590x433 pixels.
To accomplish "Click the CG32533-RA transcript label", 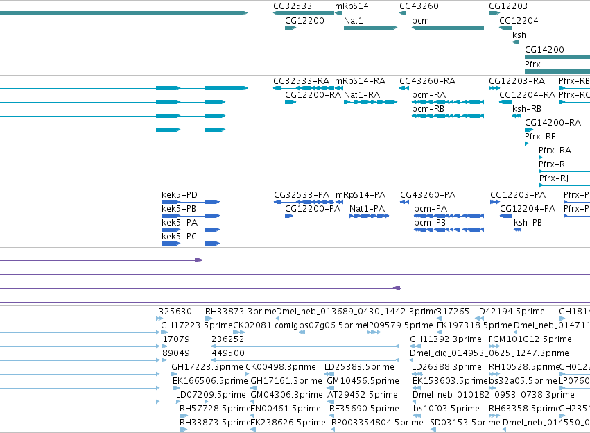I will [301, 81].
